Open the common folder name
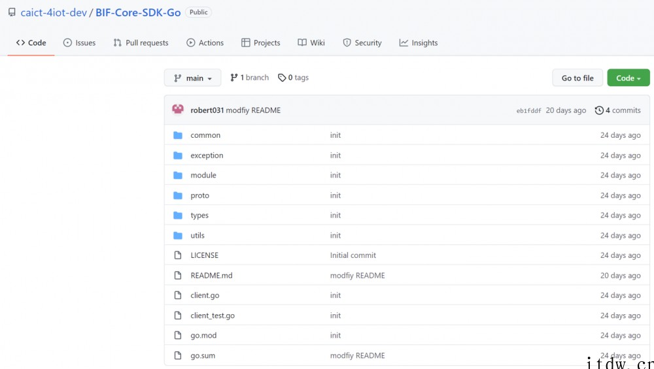 [205, 135]
